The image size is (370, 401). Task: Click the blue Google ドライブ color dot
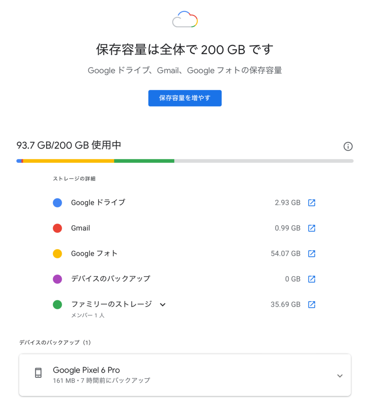57,203
